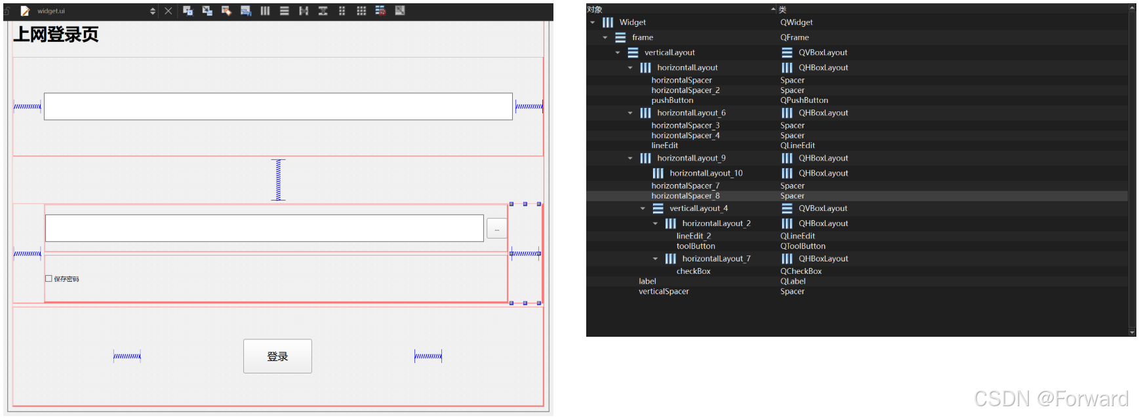Click the object tree scrollbar down arrow
The width and height of the screenshot is (1139, 418).
click(x=1132, y=333)
